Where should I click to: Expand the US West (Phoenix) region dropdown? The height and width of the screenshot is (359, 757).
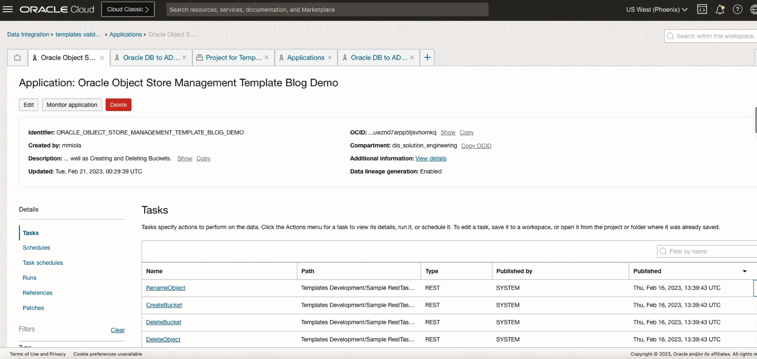point(656,9)
